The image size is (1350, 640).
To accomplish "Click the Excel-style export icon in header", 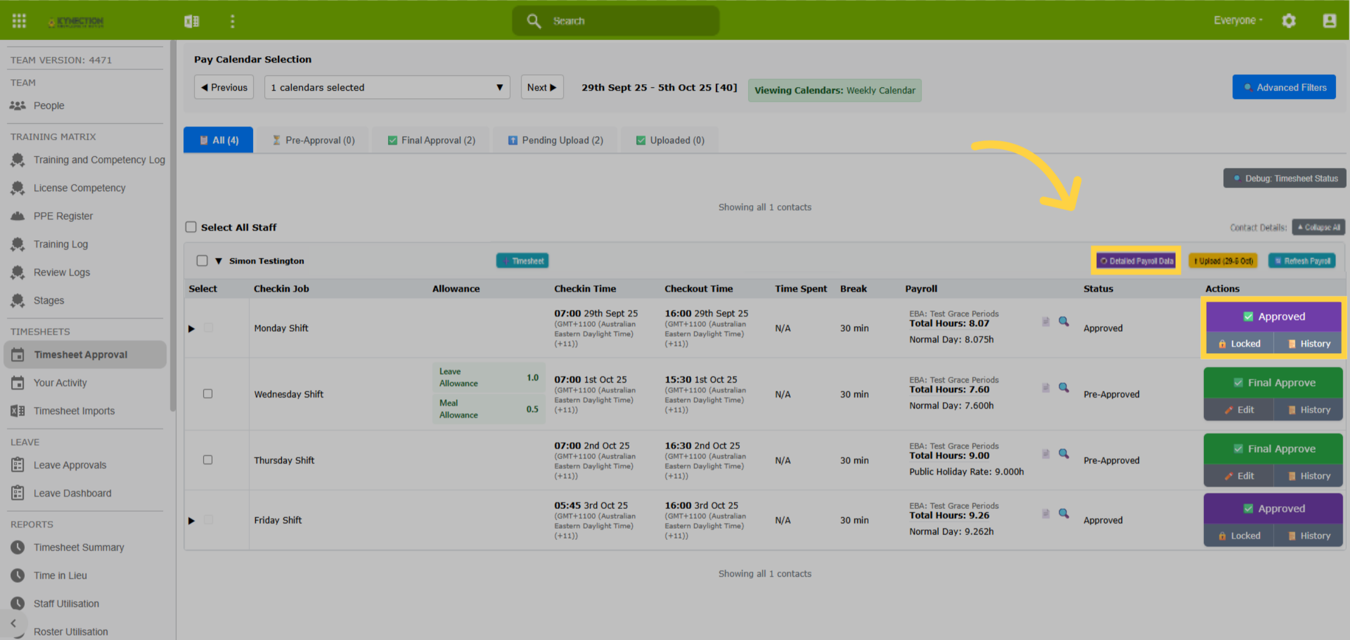I will click(x=191, y=21).
